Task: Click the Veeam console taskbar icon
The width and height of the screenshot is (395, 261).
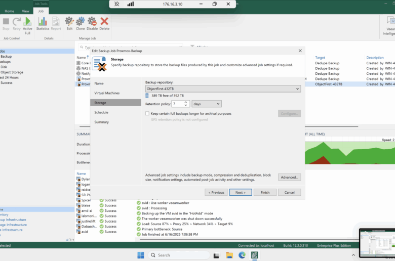Action: [x=254, y=255]
